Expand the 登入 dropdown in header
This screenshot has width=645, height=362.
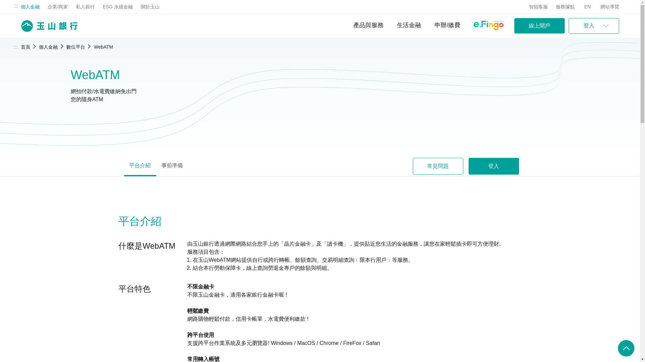[594, 26]
